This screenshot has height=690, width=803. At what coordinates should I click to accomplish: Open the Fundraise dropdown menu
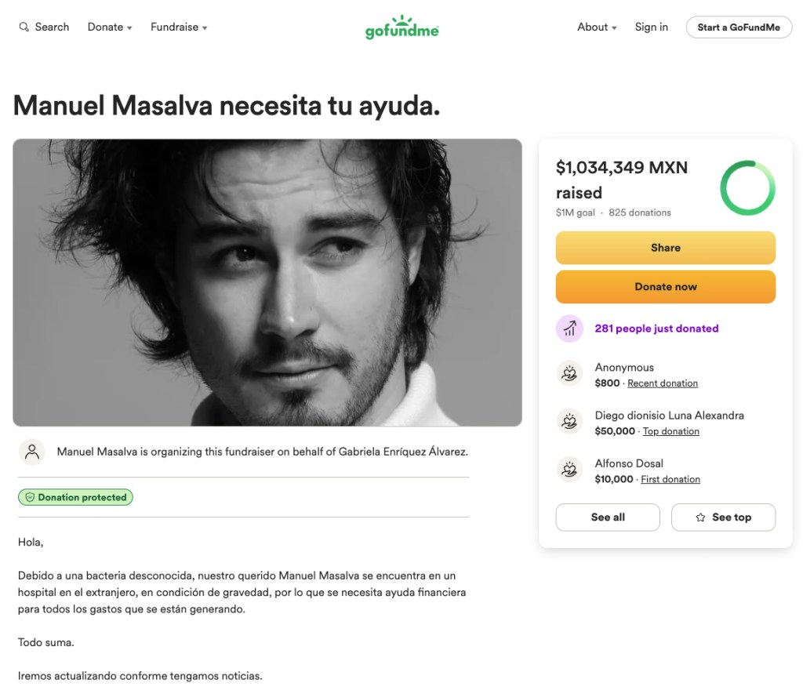pos(179,27)
